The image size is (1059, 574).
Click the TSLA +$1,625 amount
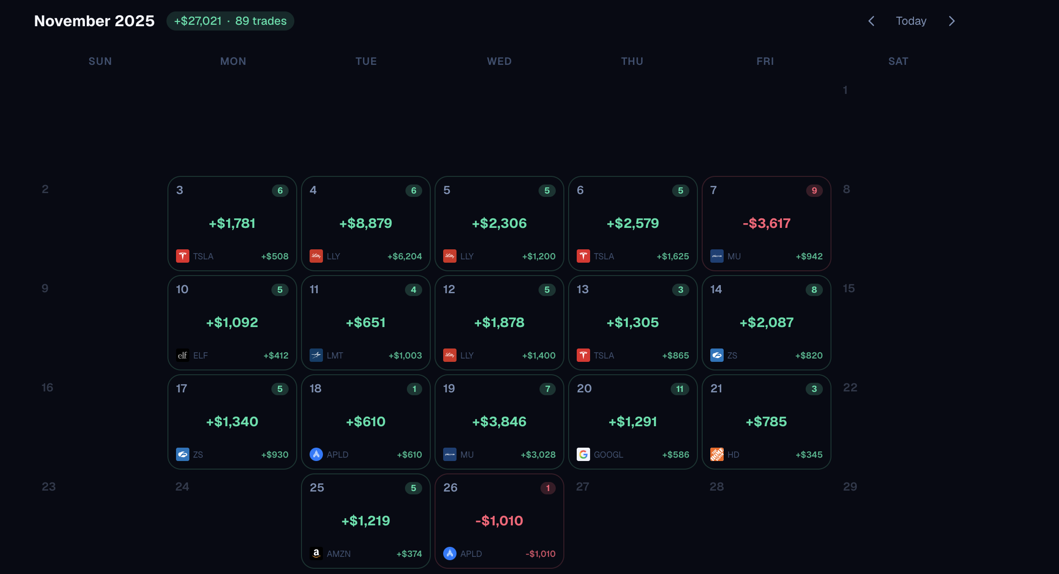point(673,256)
